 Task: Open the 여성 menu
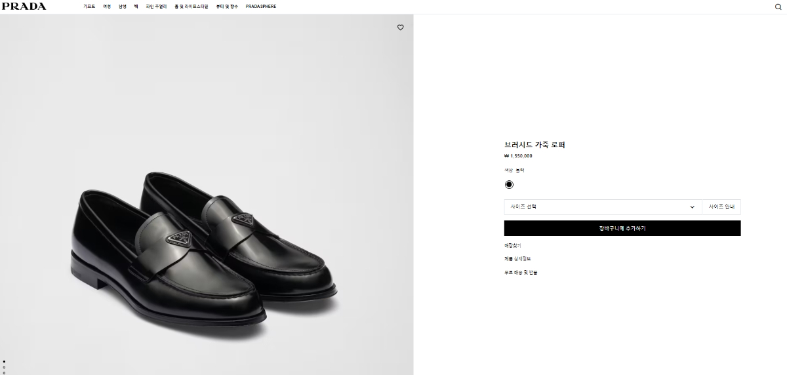pos(107,7)
